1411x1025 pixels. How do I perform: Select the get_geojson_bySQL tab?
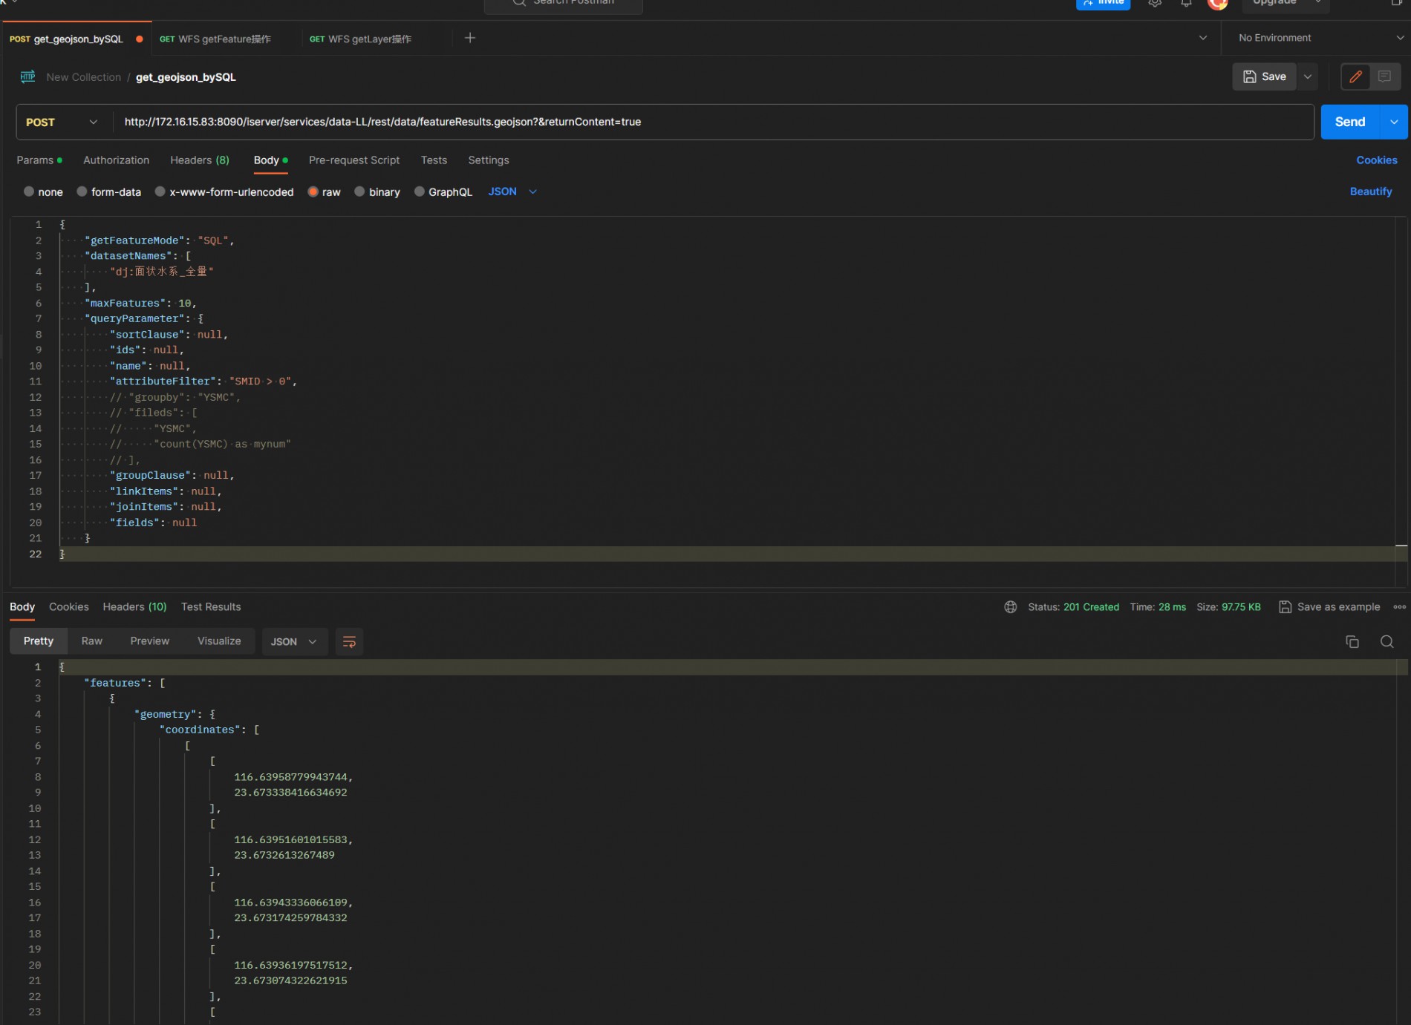[76, 39]
